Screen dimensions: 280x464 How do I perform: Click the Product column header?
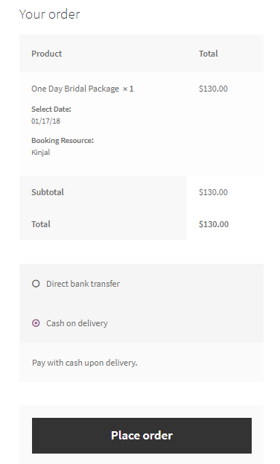tap(47, 54)
